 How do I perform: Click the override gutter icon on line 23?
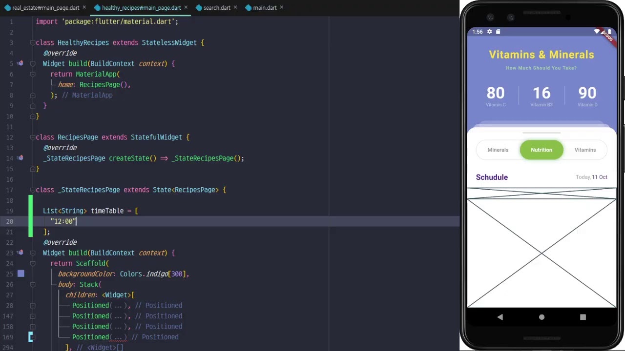click(x=20, y=253)
